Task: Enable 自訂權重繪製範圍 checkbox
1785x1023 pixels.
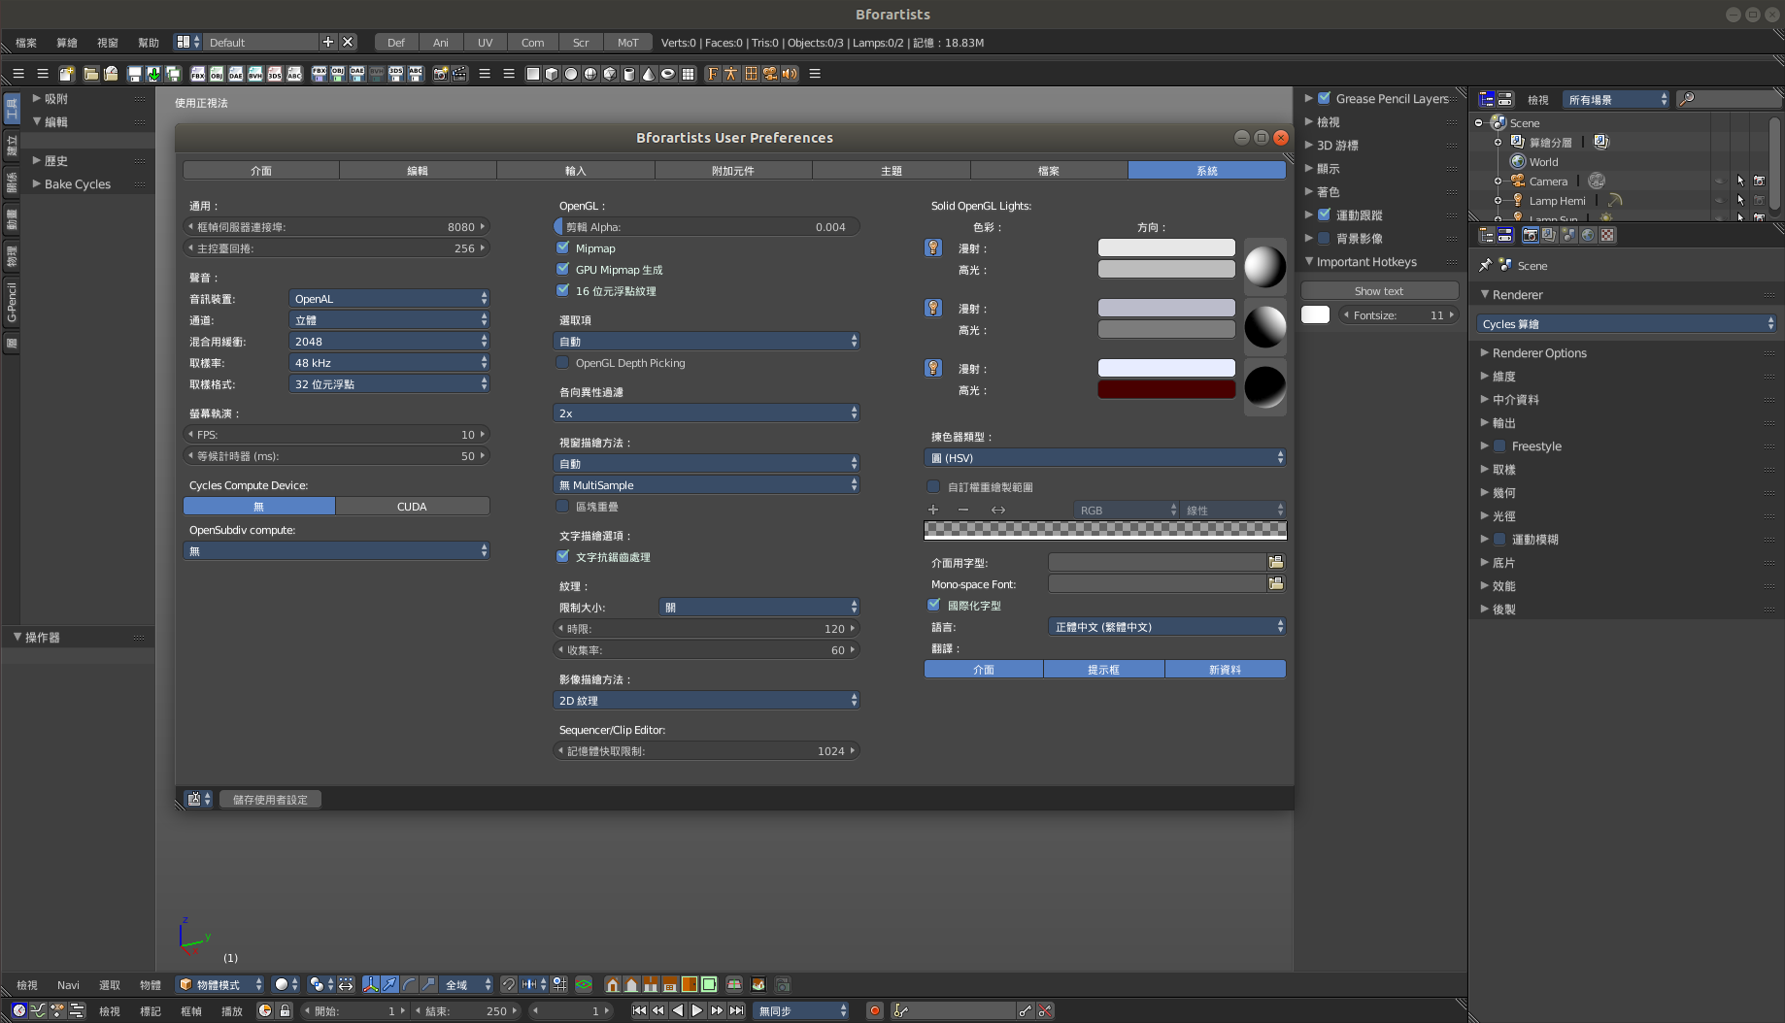Action: pyautogui.click(x=934, y=486)
